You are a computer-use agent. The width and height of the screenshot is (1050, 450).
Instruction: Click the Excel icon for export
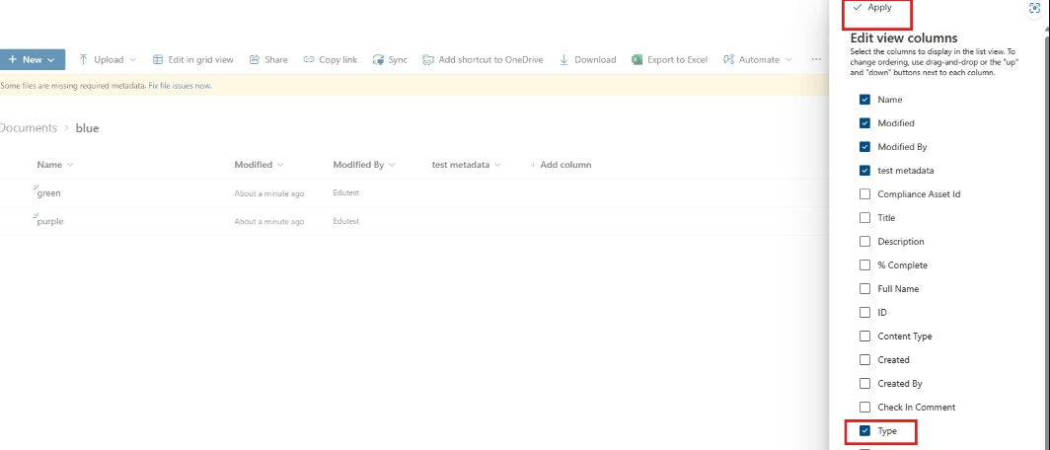pyautogui.click(x=637, y=59)
